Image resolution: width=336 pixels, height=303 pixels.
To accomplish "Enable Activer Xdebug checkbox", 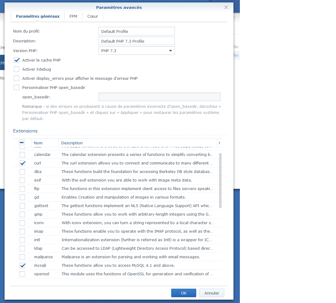I will pos(16,69).
